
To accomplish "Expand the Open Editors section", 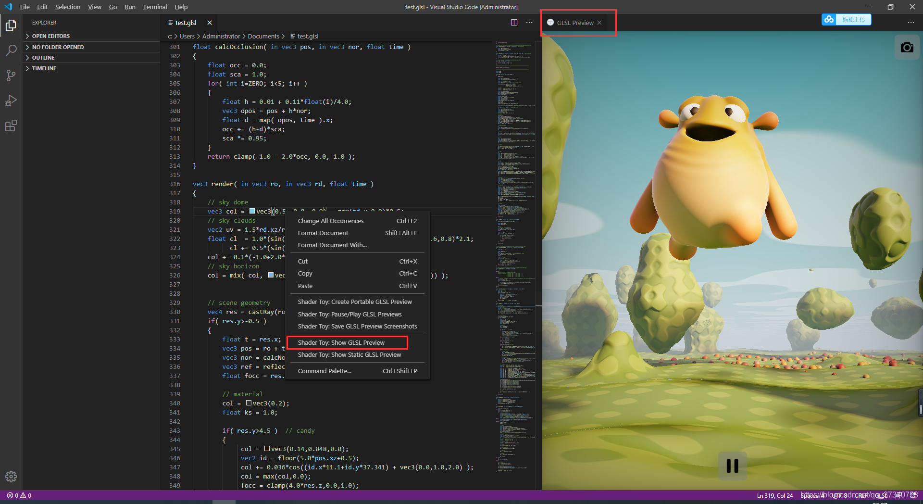I will point(91,36).
